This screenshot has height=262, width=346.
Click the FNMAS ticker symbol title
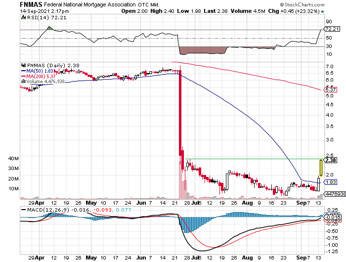[31, 4]
